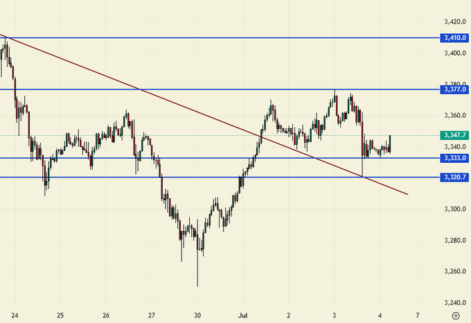Select the 3,320.7 support level label
This screenshot has width=471, height=323.
coord(454,177)
